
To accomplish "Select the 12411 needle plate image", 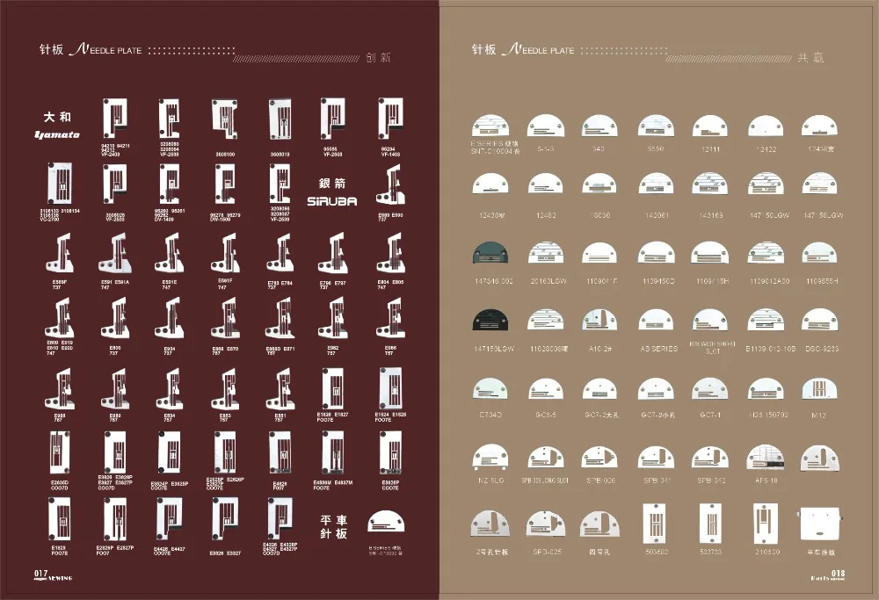I will [710, 126].
